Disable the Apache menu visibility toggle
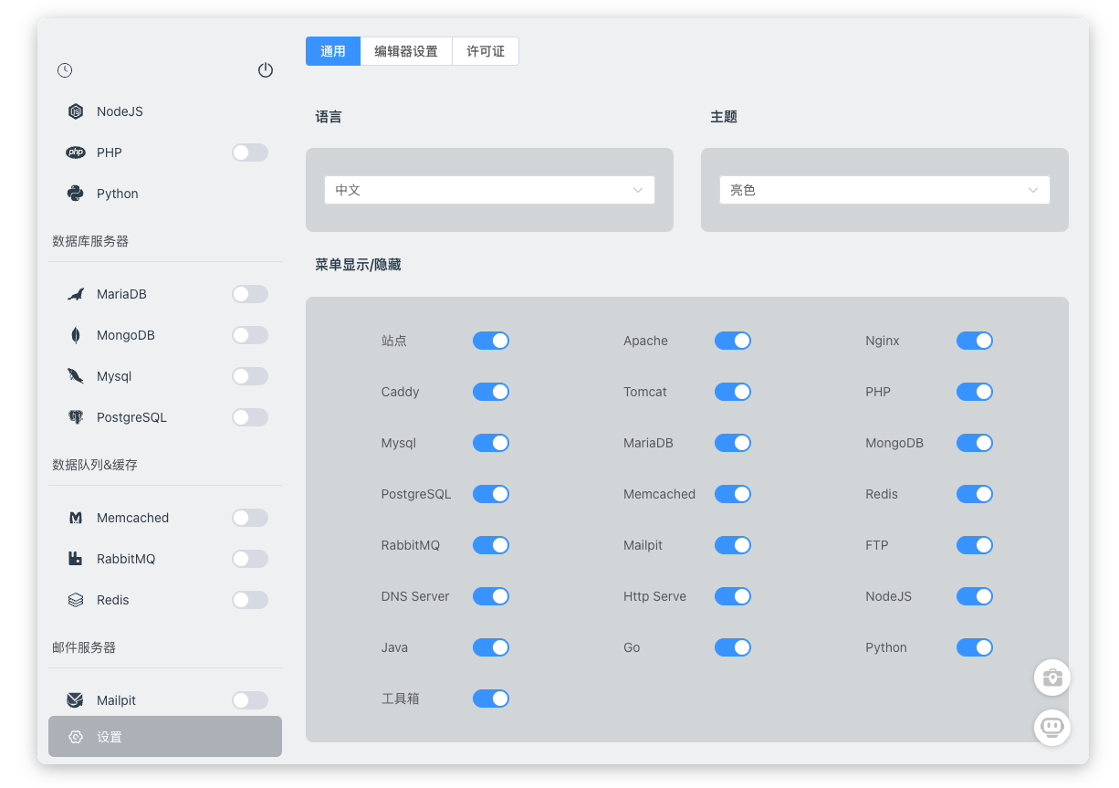Viewport: 1119px width, 788px height. click(732, 341)
